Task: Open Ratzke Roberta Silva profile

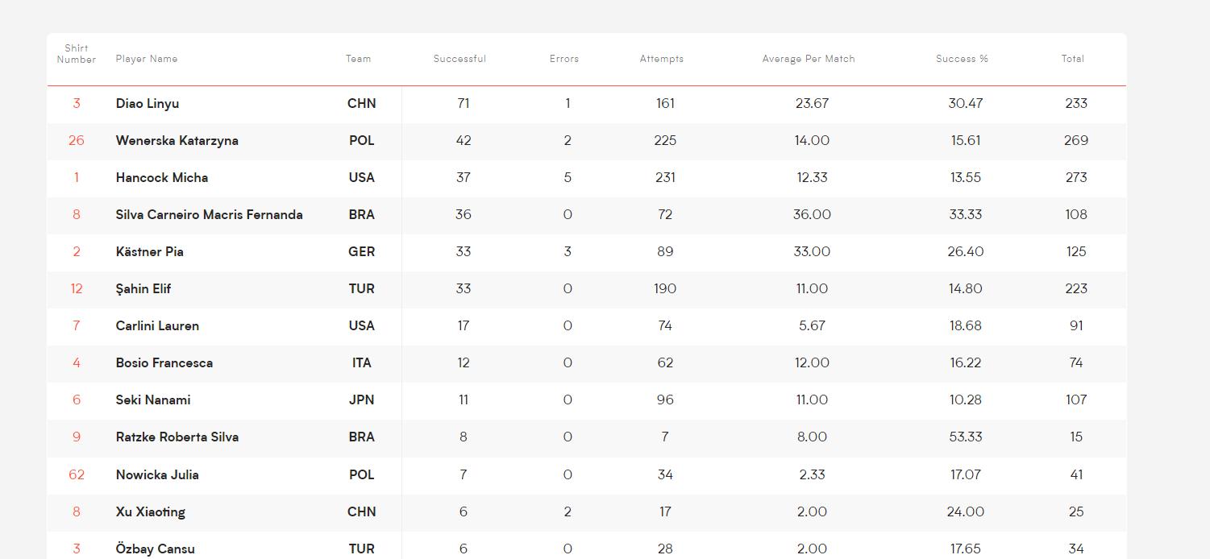Action: (x=177, y=437)
